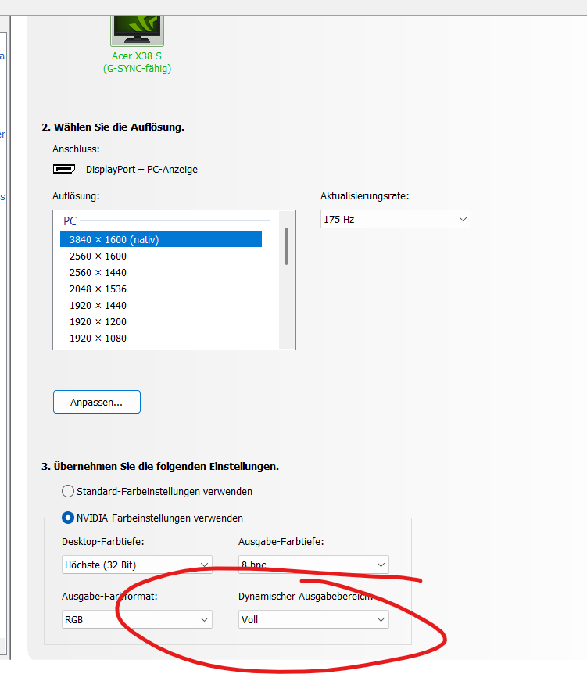Select the Acer X38 S monitor icon
This screenshot has height=674, width=587.
[137, 30]
